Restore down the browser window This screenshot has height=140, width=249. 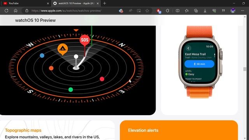point(244,3)
